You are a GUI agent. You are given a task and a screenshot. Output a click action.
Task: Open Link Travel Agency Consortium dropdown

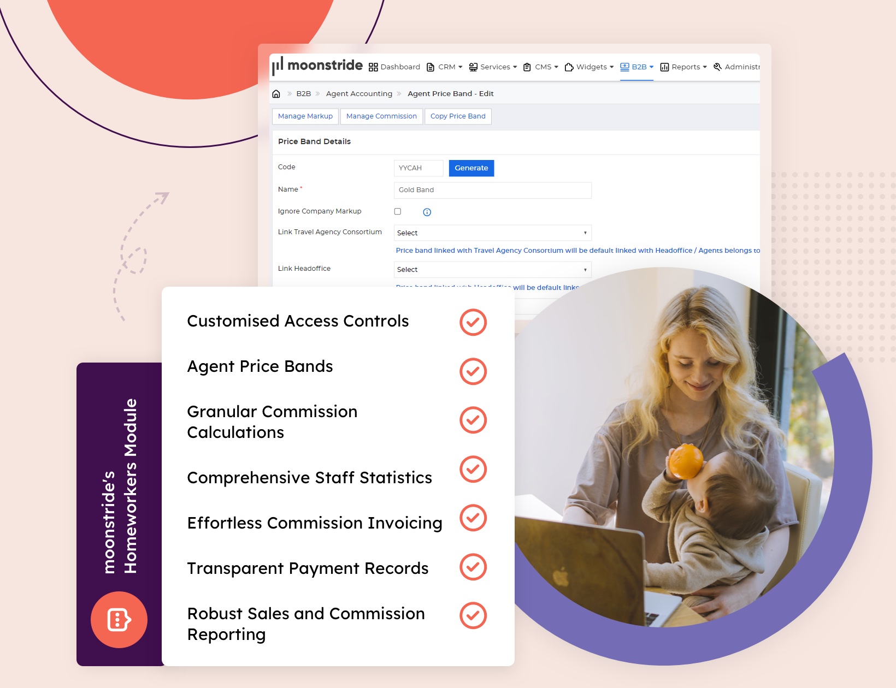(493, 233)
